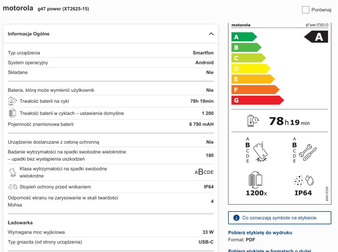The image size is (338, 252).
Task: Collapse the Informacje Ogólne section
Action: click(211, 34)
